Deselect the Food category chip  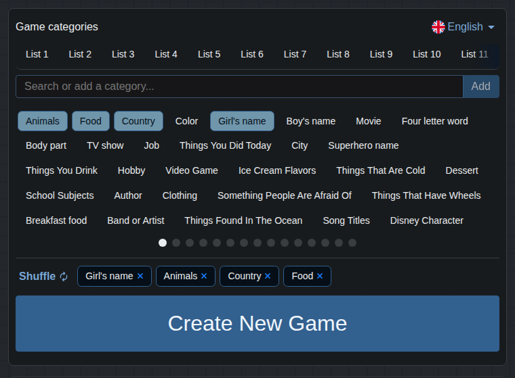[x=91, y=121]
